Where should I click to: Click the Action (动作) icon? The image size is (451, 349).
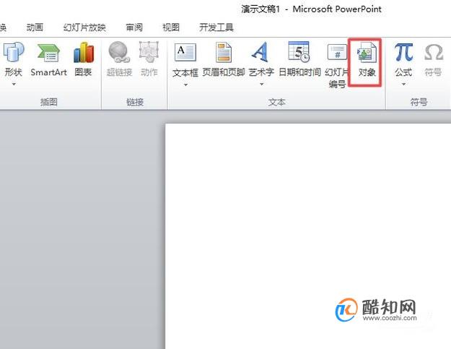[x=149, y=52]
